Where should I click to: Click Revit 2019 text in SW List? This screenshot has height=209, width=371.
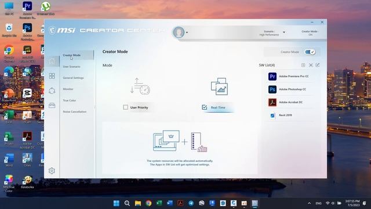(x=285, y=115)
